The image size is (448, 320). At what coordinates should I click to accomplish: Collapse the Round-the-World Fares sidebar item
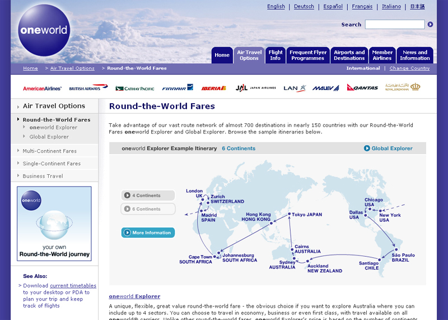coord(57,120)
